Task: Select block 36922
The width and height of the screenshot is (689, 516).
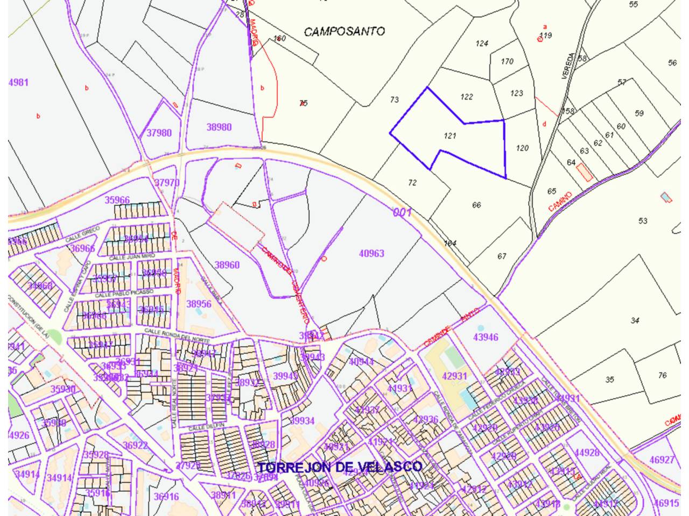Action: [135, 446]
